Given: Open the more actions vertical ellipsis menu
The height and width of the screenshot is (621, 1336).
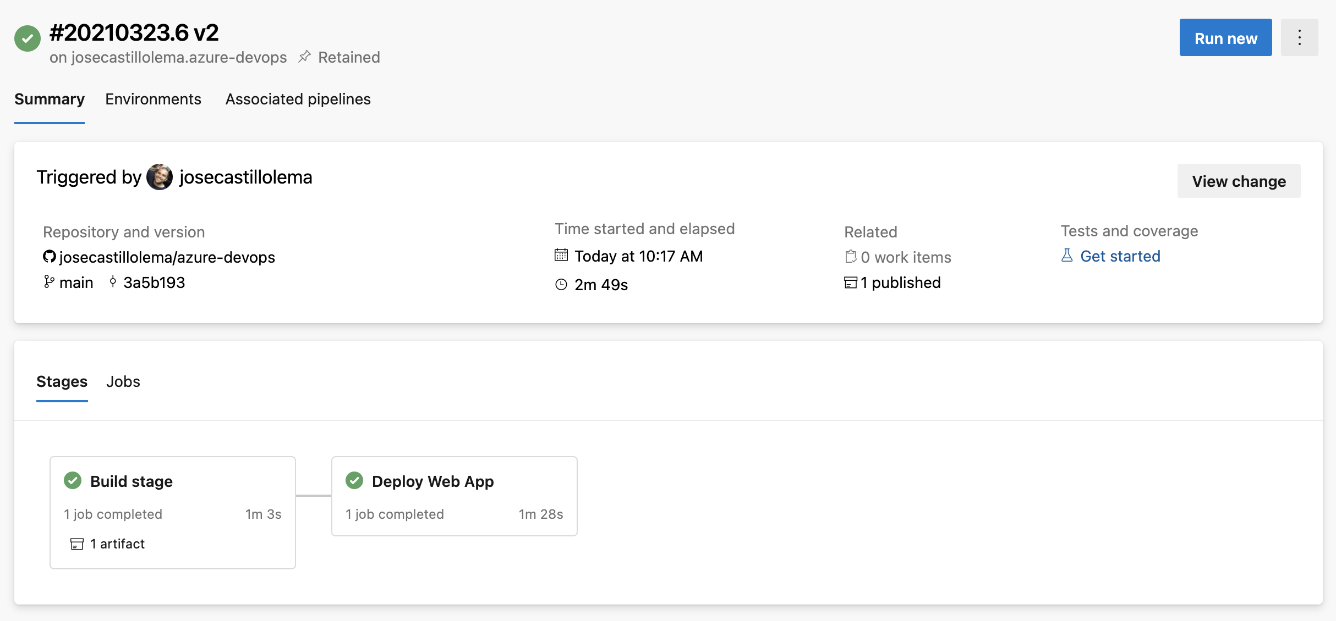Looking at the screenshot, I should tap(1299, 37).
